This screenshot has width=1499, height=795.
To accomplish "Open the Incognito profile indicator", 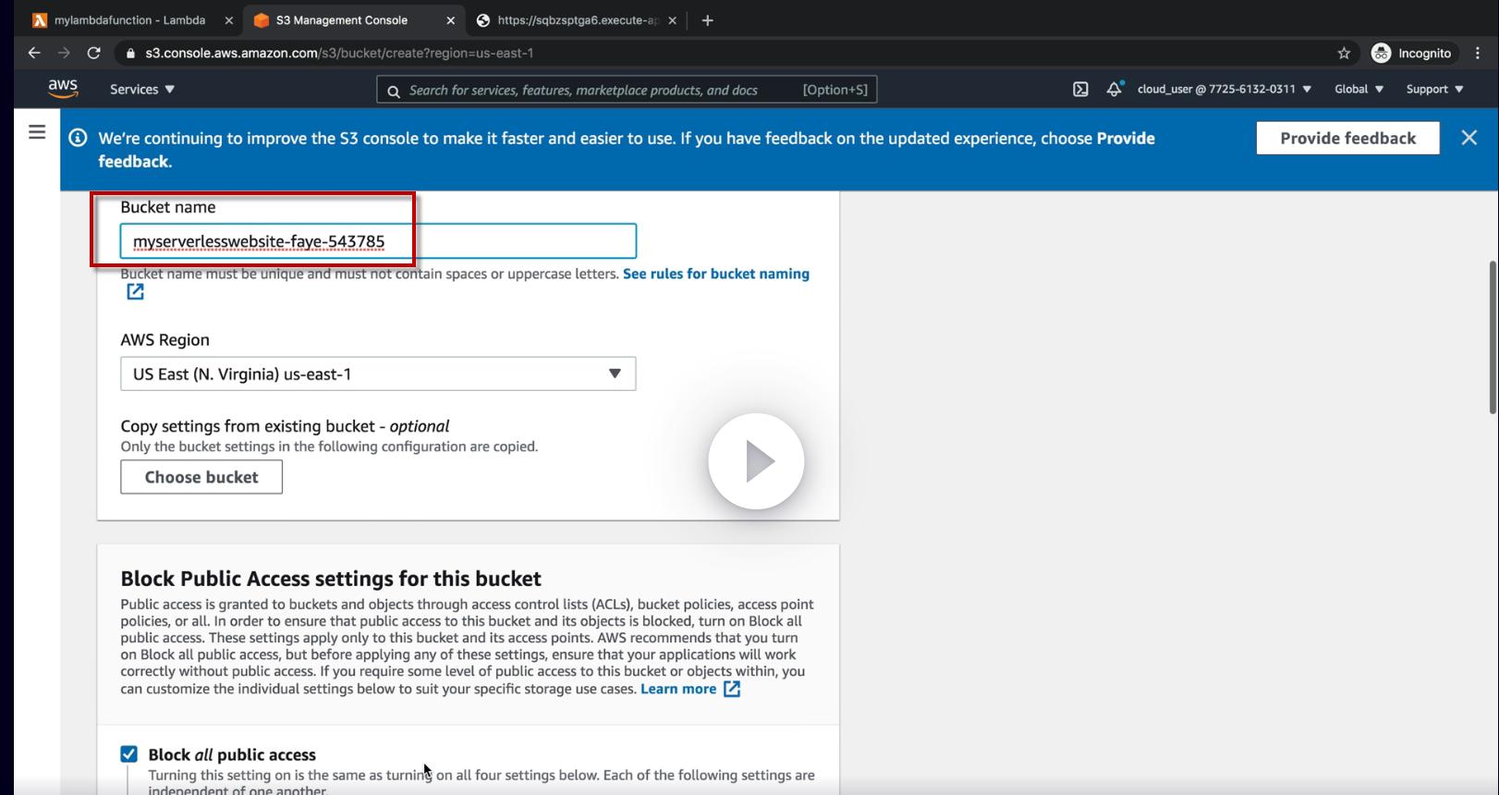I will click(x=1411, y=53).
